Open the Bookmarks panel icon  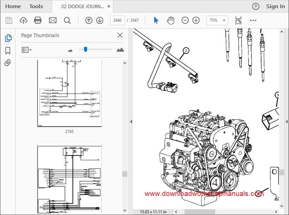tap(8, 51)
